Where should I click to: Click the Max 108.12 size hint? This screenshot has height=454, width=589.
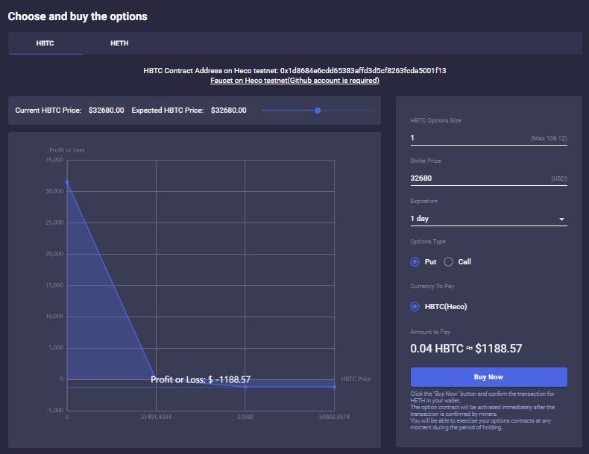coord(548,139)
